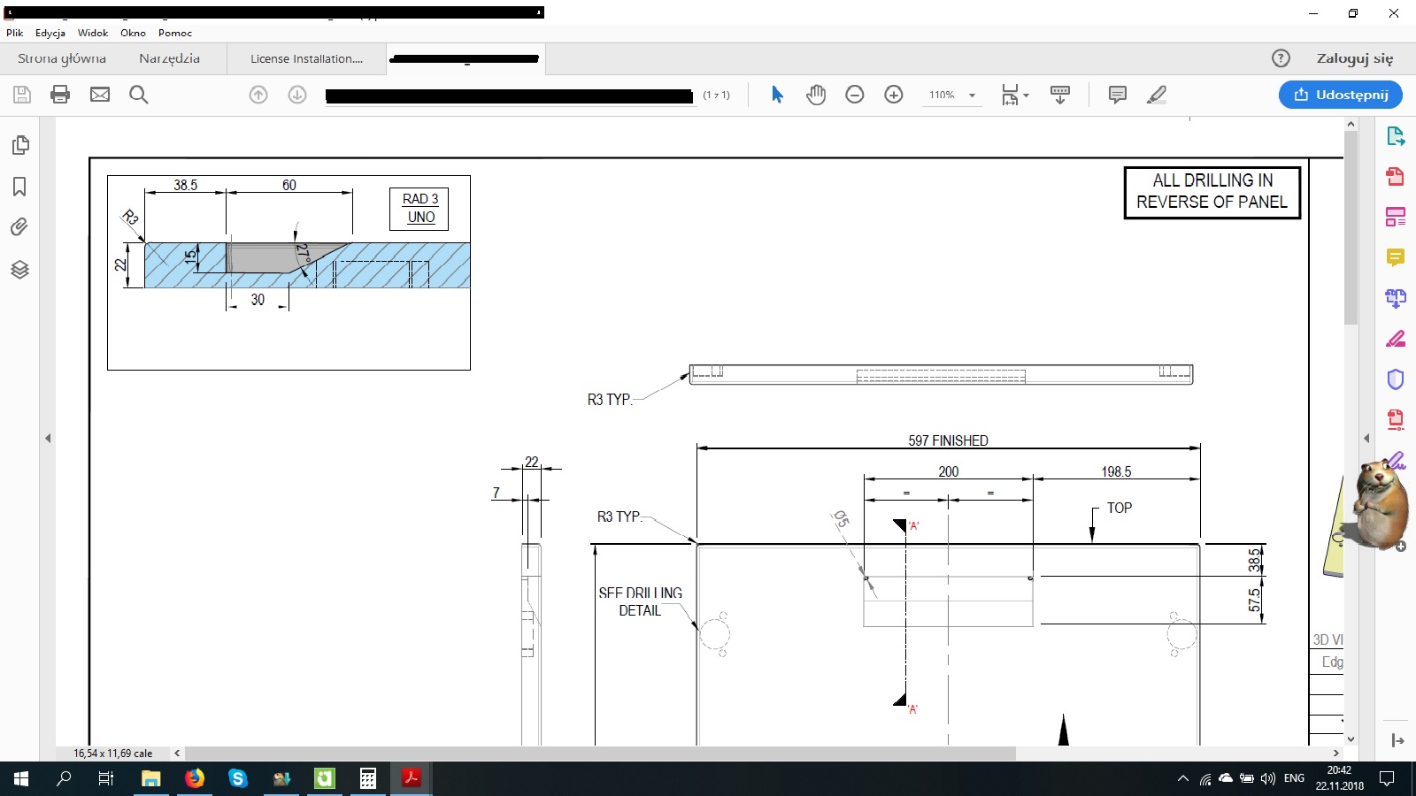Open Combine files tool in right pane
The image size is (1416, 796).
1396,298
